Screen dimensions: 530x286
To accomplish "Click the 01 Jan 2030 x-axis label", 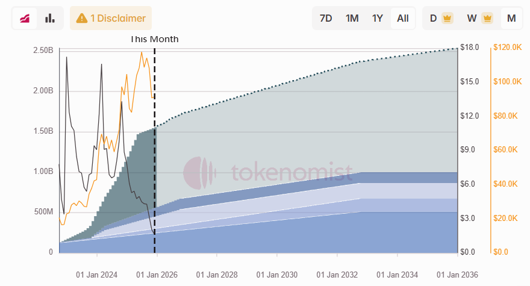I will 277,275.
